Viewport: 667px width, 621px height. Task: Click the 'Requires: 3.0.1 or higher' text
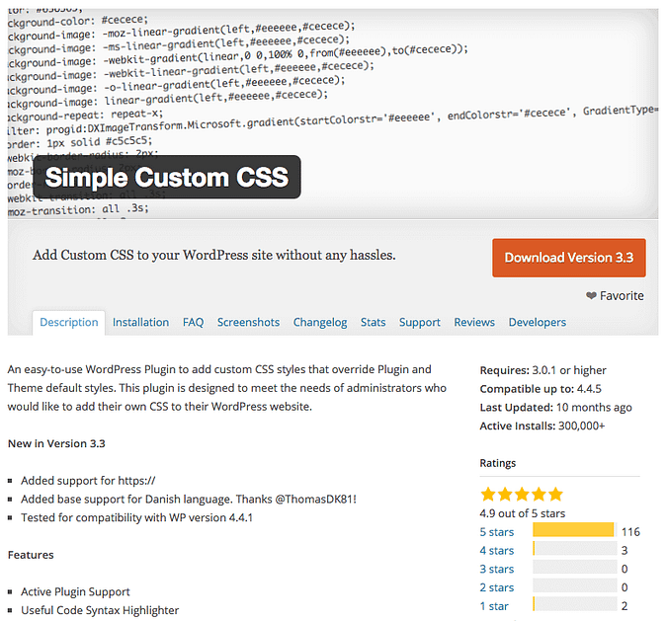click(542, 370)
